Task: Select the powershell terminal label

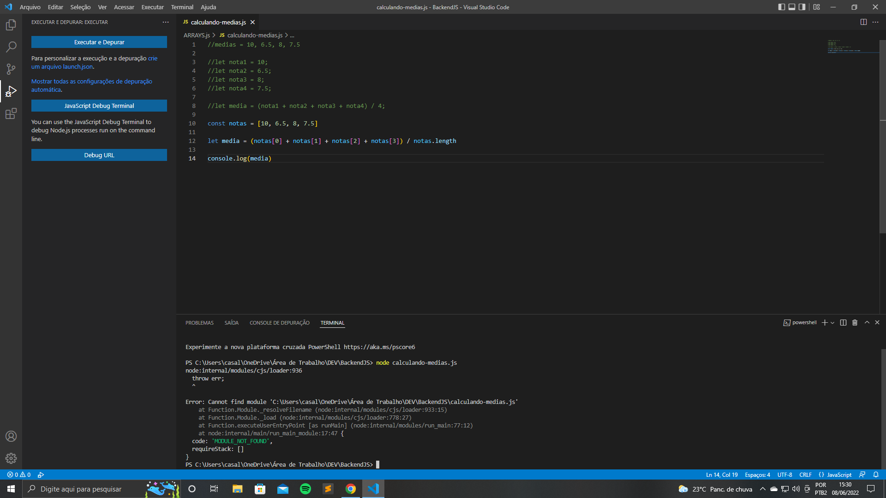Action: pos(800,323)
